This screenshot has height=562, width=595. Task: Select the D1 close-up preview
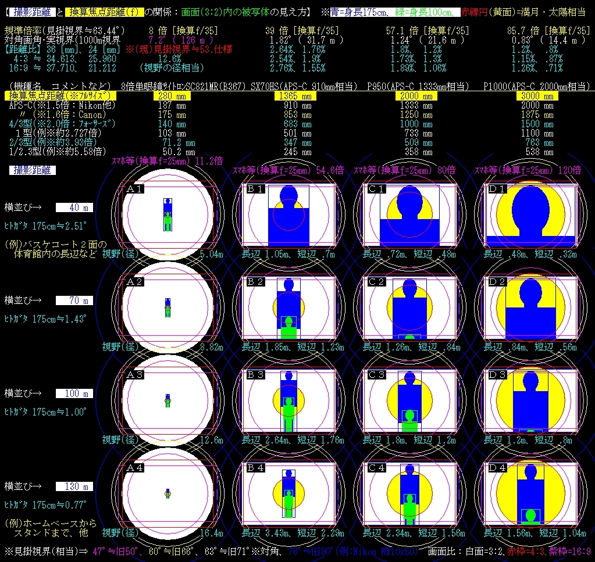[531, 214]
